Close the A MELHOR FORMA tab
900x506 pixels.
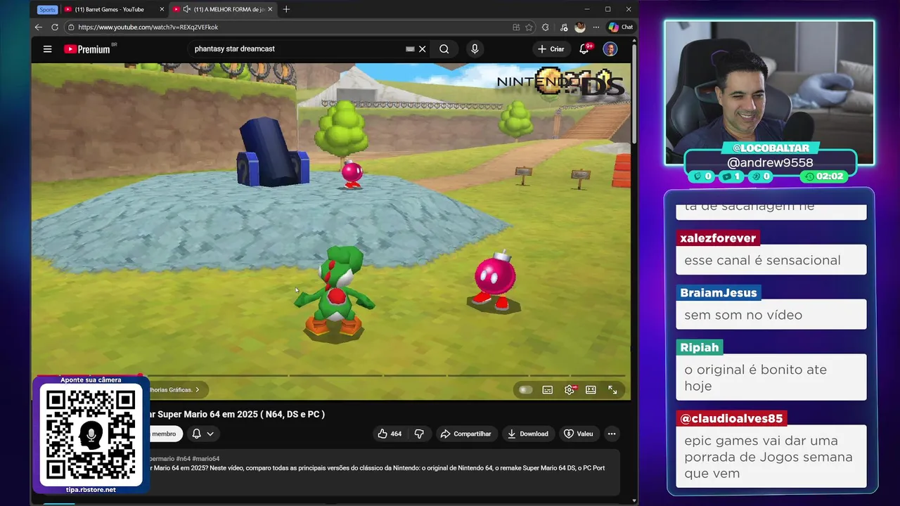[x=270, y=9]
